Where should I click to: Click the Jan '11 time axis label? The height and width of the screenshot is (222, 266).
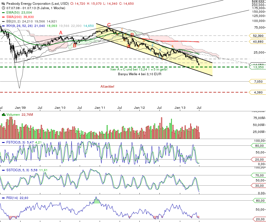pyautogui.click(x=100, y=108)
